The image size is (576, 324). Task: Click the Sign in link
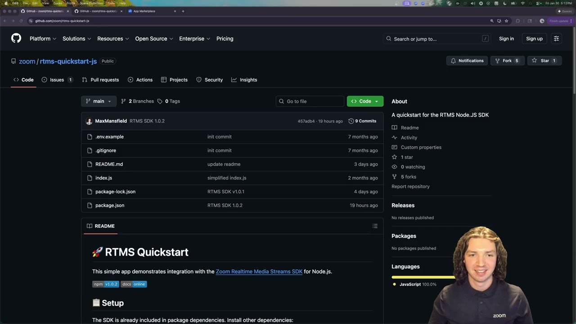(x=506, y=39)
